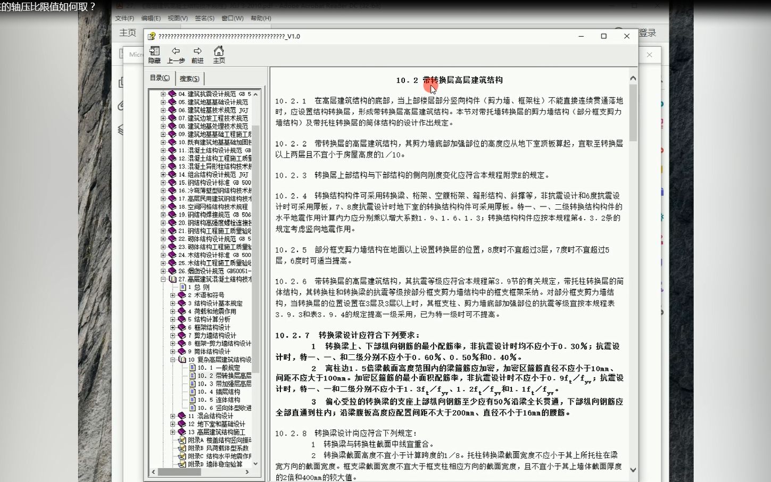The image size is (771, 482).
Task: Open the 视图(V) menu in Acrobat Reader
Action: pyautogui.click(x=178, y=18)
